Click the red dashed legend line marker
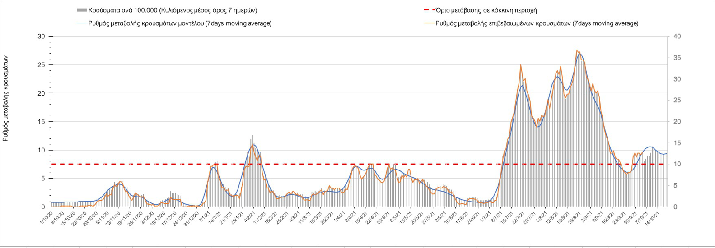Image resolution: width=715 pixels, height=248 pixels. 427,10
